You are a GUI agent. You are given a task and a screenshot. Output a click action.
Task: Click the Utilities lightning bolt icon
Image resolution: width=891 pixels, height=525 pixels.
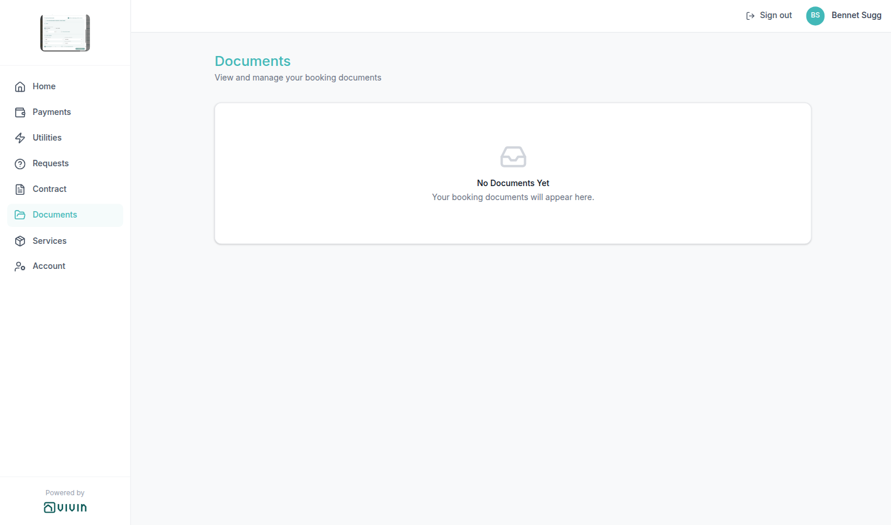pos(20,138)
